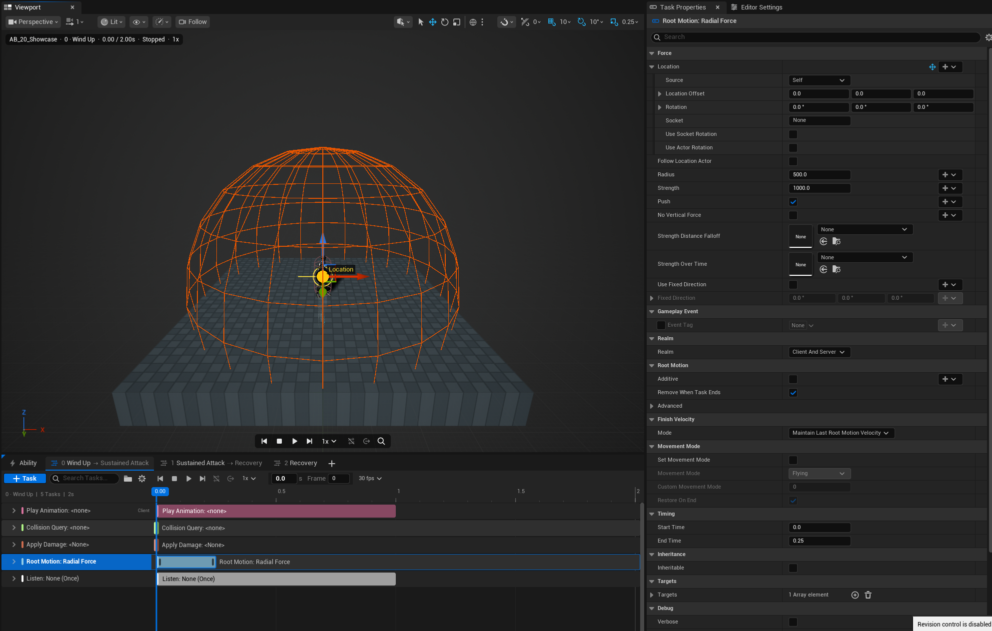This screenshot has height=631, width=992.
Task: Click Root Motion Radial Force timeline clip
Action: (186, 562)
